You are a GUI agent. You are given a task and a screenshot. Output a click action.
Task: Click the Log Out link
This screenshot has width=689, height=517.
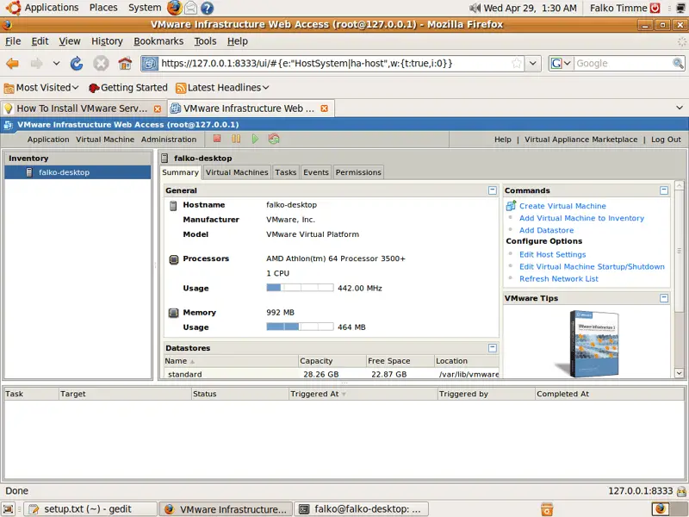pos(666,140)
